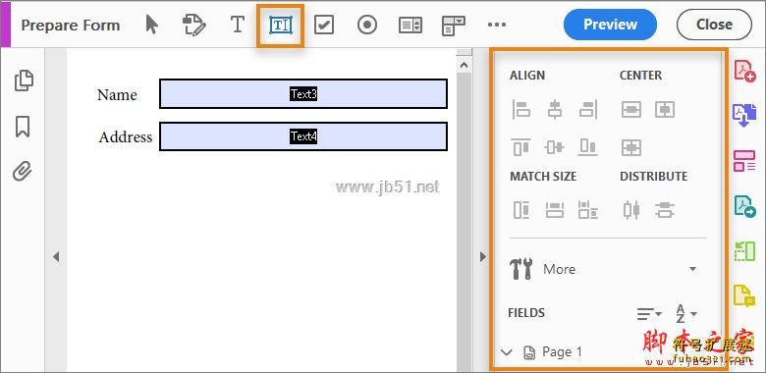
Task: Center fields vertically on page
Action: [x=631, y=109]
